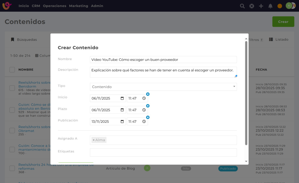Viewport: 299px width, 183px height.
Task: Click the green Crear button
Action: coord(283,22)
